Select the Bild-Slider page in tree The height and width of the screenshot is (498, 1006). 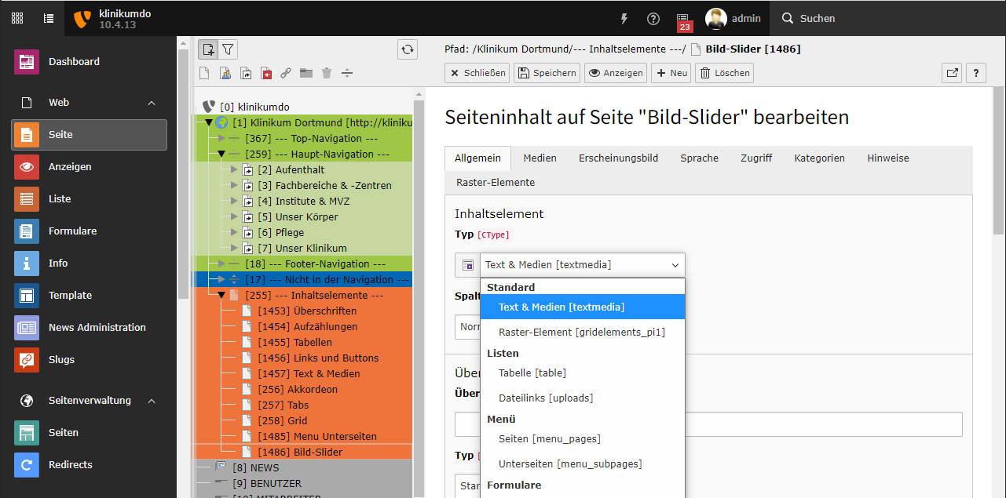(x=300, y=452)
